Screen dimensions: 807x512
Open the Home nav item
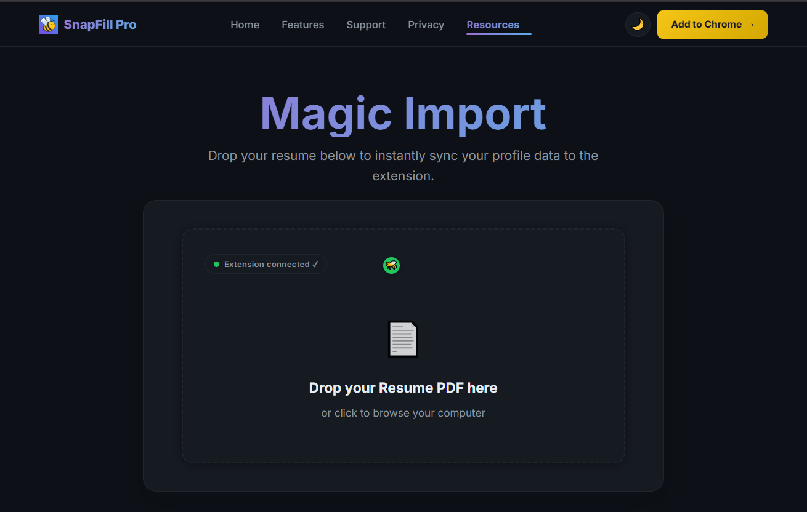[245, 25]
